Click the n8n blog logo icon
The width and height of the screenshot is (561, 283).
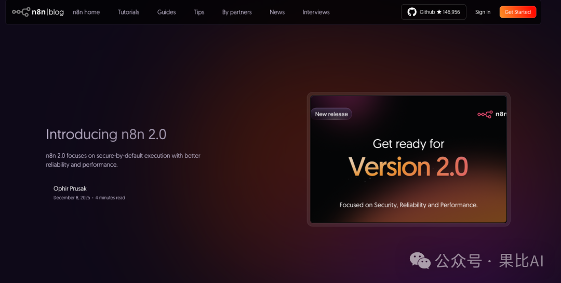[21, 12]
